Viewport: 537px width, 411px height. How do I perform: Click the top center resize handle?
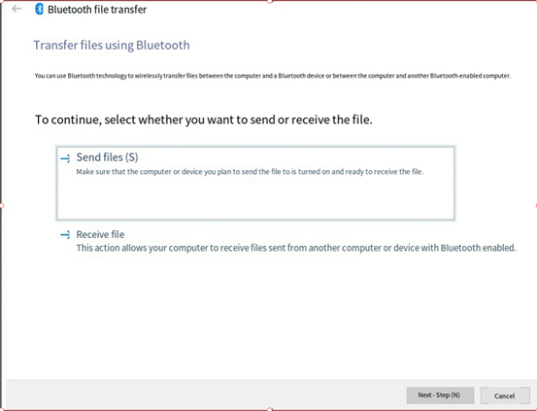point(270,1)
